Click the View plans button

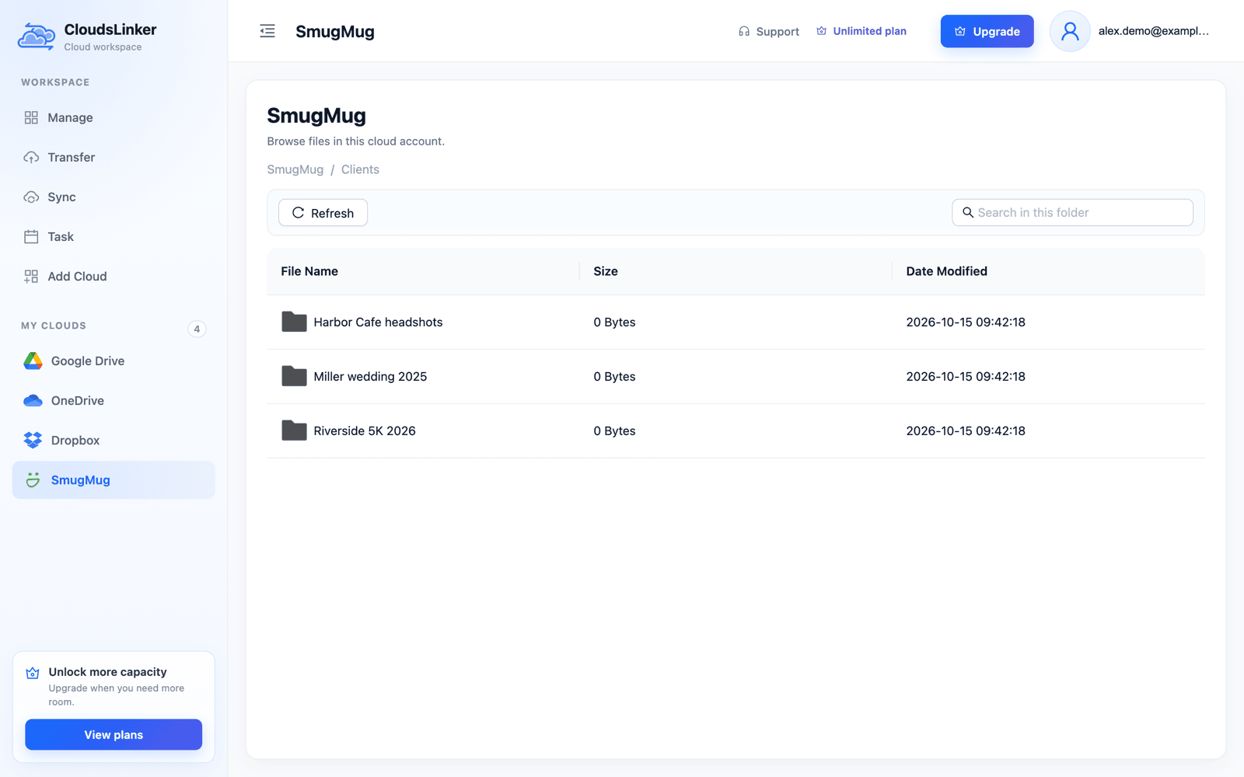coord(114,734)
